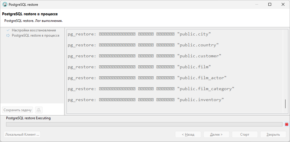Select the PostgreSQL restore в процессе step
The width and height of the screenshot is (290, 142).
[36, 35]
